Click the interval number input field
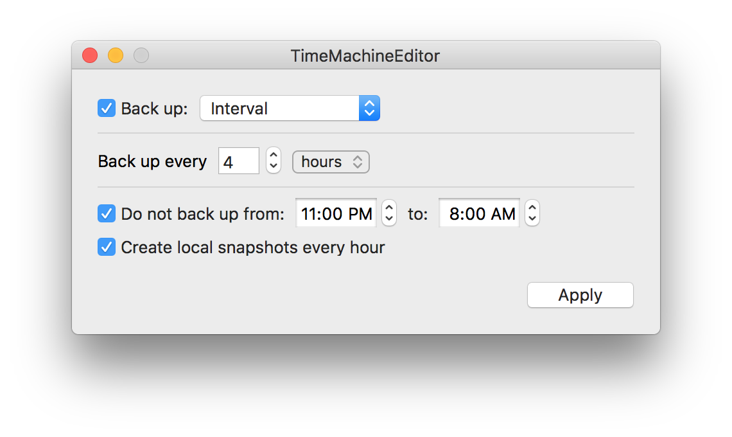732x437 pixels. coord(238,161)
